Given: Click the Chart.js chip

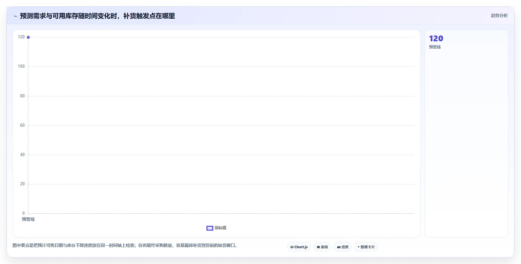Looking at the screenshot, I should (x=299, y=247).
